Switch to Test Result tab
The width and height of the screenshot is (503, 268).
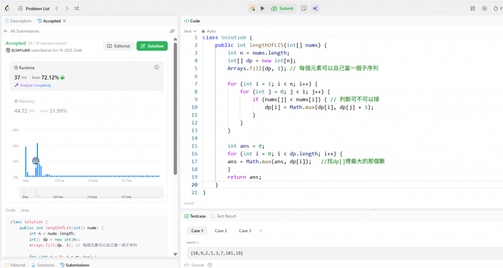point(224,216)
